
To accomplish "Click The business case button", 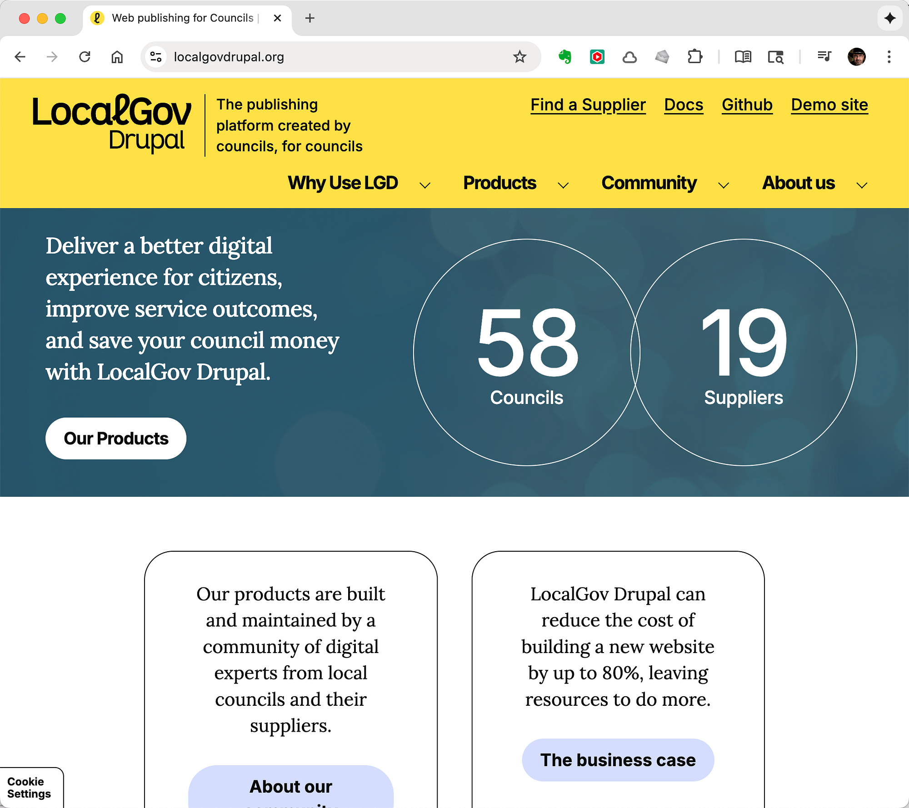I will coord(618,760).
